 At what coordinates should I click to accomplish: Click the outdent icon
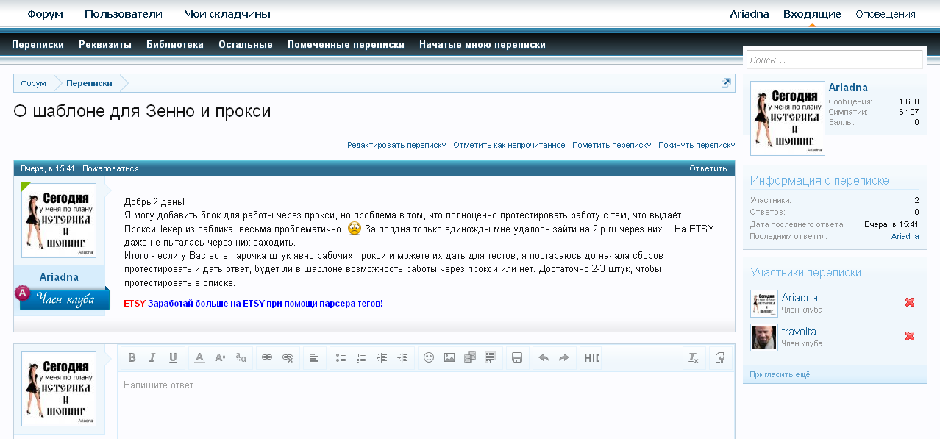tap(382, 357)
